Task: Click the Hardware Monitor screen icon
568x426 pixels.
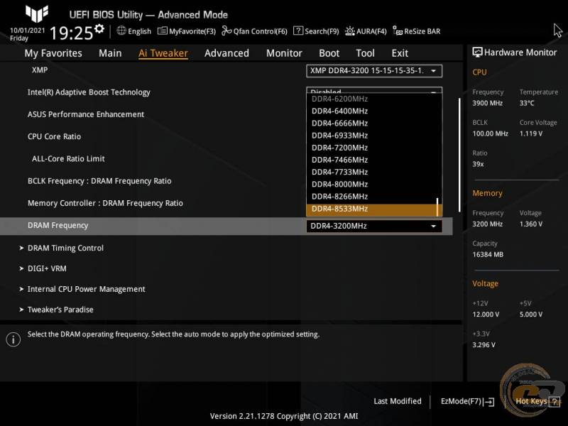Action: click(x=477, y=53)
